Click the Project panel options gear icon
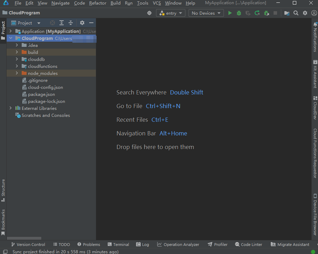This screenshot has width=318, height=254. click(x=82, y=23)
